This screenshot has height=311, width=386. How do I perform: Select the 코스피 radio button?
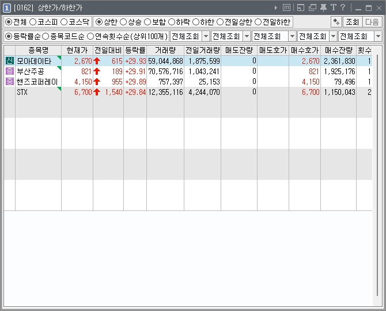tap(33, 22)
